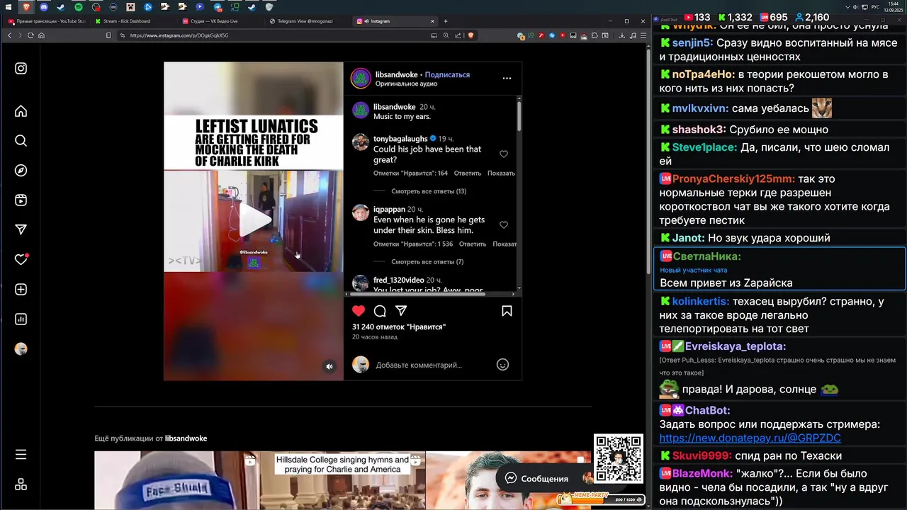Open the Сообщения messages floating button
Screen dimensions: 907x510
536,479
